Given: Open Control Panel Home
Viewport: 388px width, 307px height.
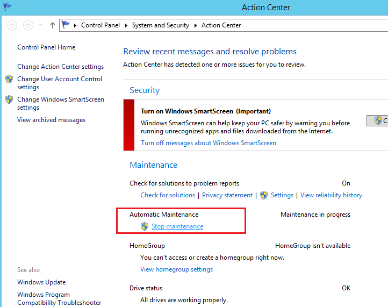Looking at the screenshot, I should coord(46,47).
